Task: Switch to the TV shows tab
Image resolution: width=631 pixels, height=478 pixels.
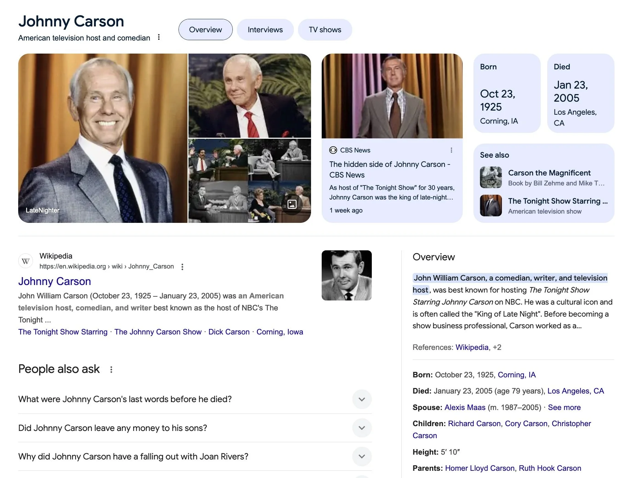Action: coord(325,30)
